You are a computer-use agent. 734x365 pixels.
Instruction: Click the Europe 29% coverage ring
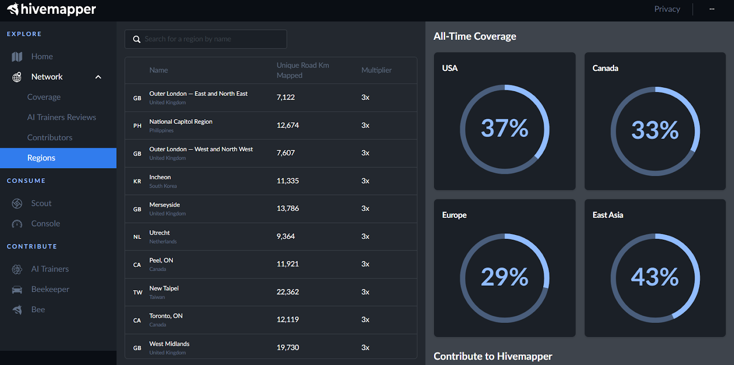(x=505, y=278)
